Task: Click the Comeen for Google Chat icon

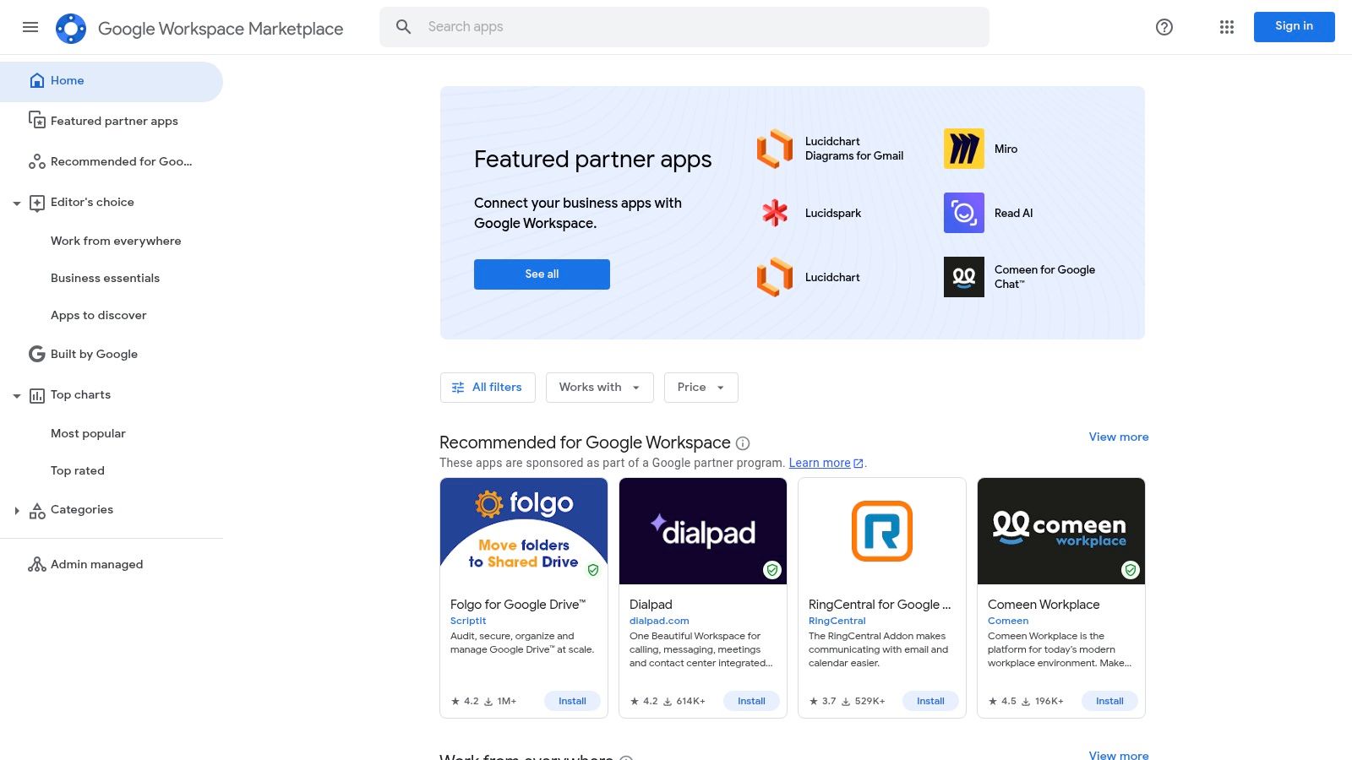Action: coord(964,277)
